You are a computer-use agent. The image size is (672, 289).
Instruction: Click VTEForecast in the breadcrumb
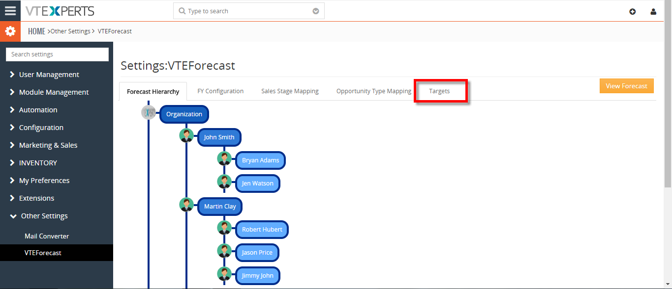pyautogui.click(x=115, y=31)
